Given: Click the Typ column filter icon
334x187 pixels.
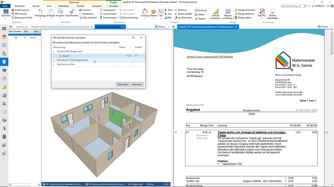Looking at the screenshot, I should pos(25,37).
